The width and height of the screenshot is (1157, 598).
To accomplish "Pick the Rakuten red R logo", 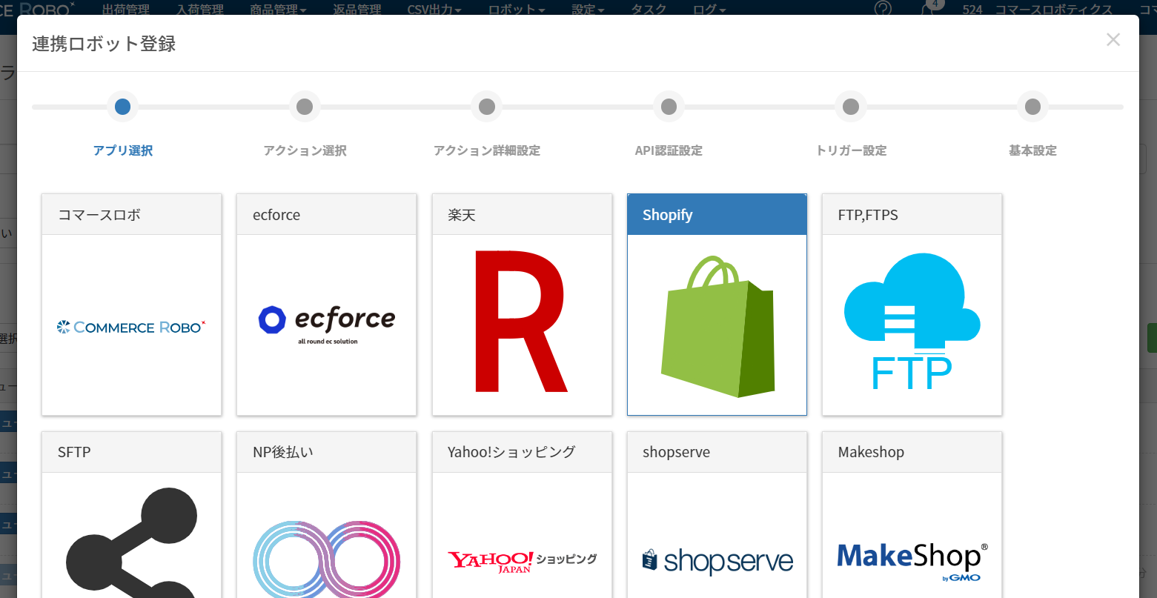I will pos(521,322).
